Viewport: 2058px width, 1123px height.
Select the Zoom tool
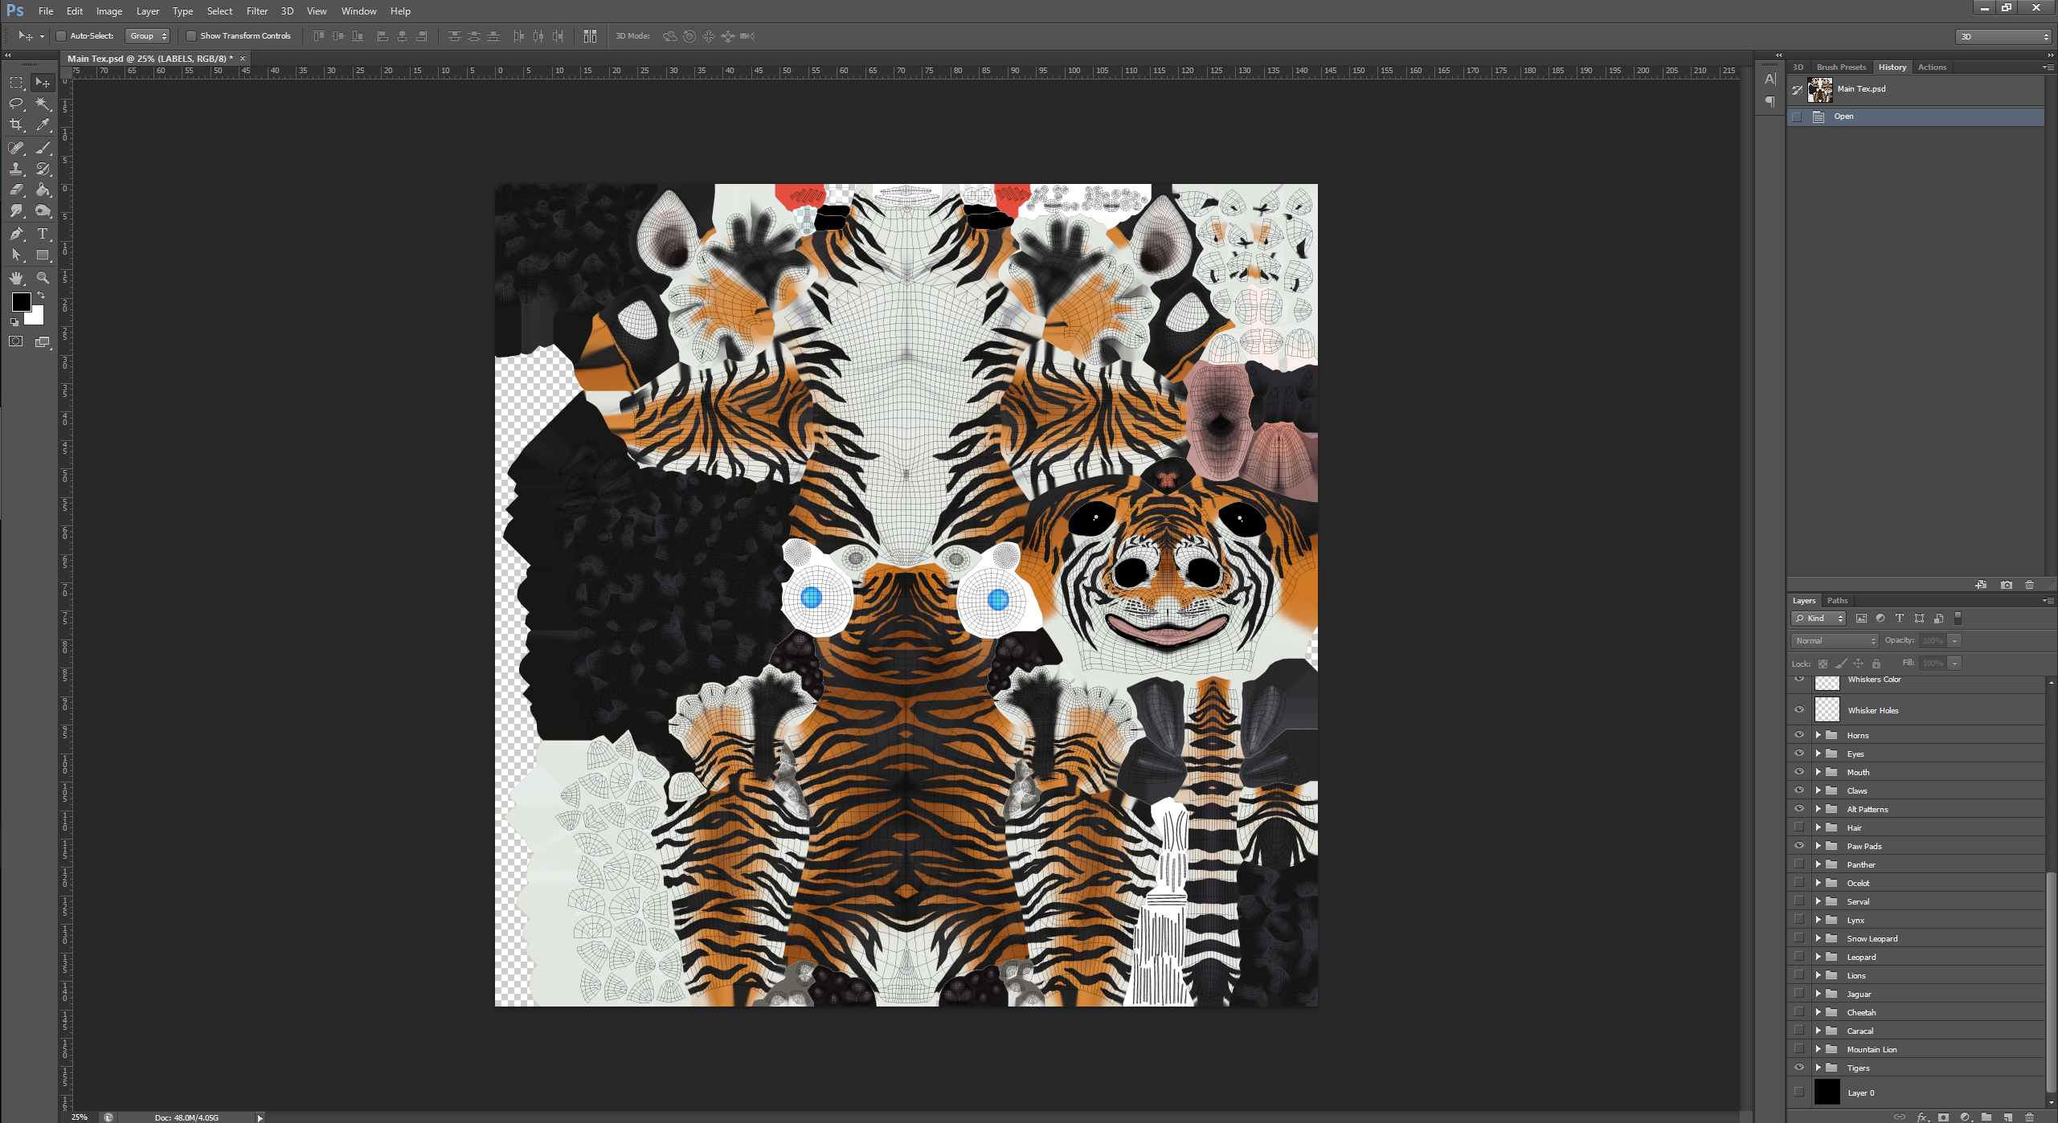click(43, 278)
